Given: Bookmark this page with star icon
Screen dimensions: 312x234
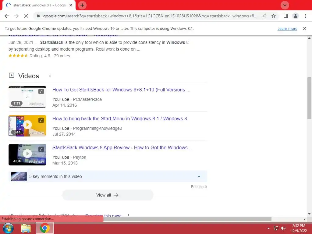Looking at the screenshot, I should click(274, 16).
